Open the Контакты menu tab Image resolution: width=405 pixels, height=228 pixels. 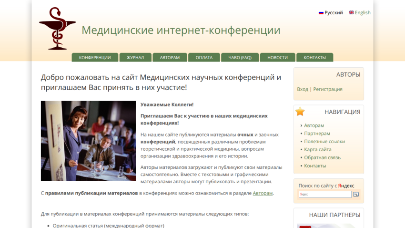[x=314, y=57]
